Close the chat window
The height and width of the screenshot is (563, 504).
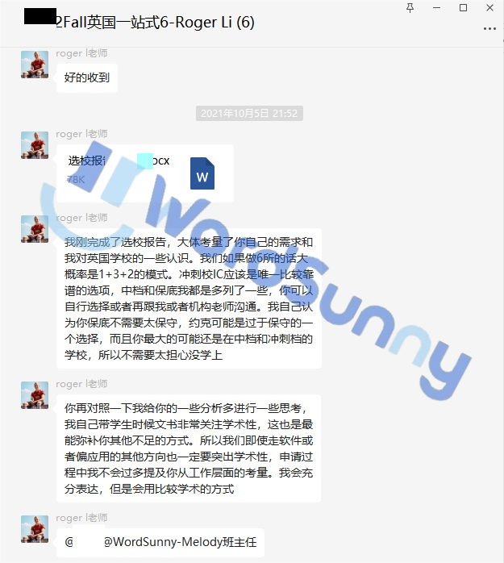tap(489, 8)
